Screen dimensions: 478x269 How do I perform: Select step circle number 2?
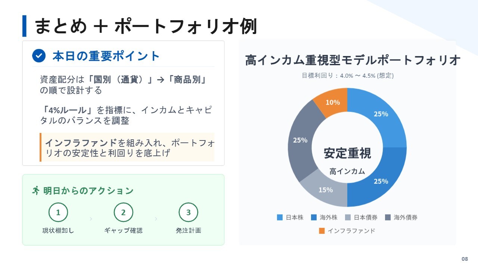123,213
